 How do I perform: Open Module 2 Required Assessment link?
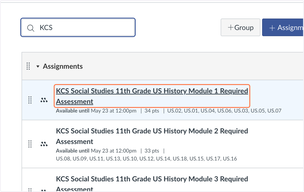152,136
